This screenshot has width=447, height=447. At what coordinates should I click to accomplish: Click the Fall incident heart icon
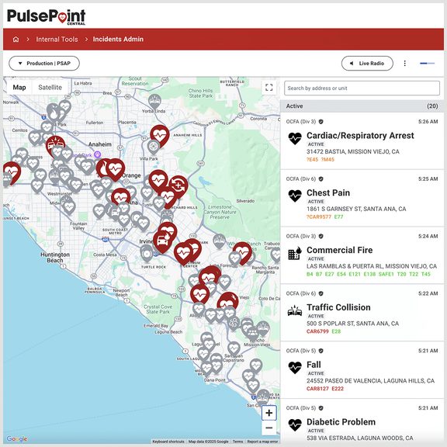(295, 368)
